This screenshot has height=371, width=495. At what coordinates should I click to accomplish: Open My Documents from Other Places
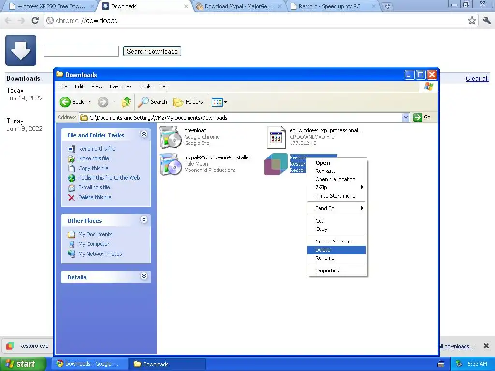point(95,234)
